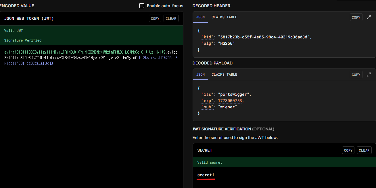The image size is (376, 188).
Task: Select JSON tab in Decoded Payload
Action: [200, 75]
